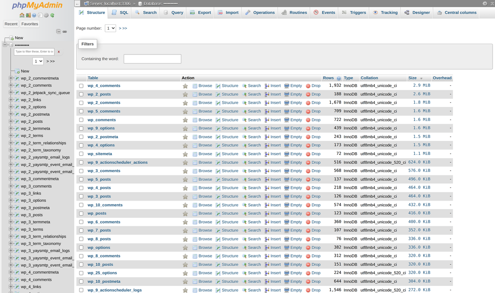Star the wp_sitemeta table as favorite
Viewport: 495px width, 293px height.
point(185,154)
